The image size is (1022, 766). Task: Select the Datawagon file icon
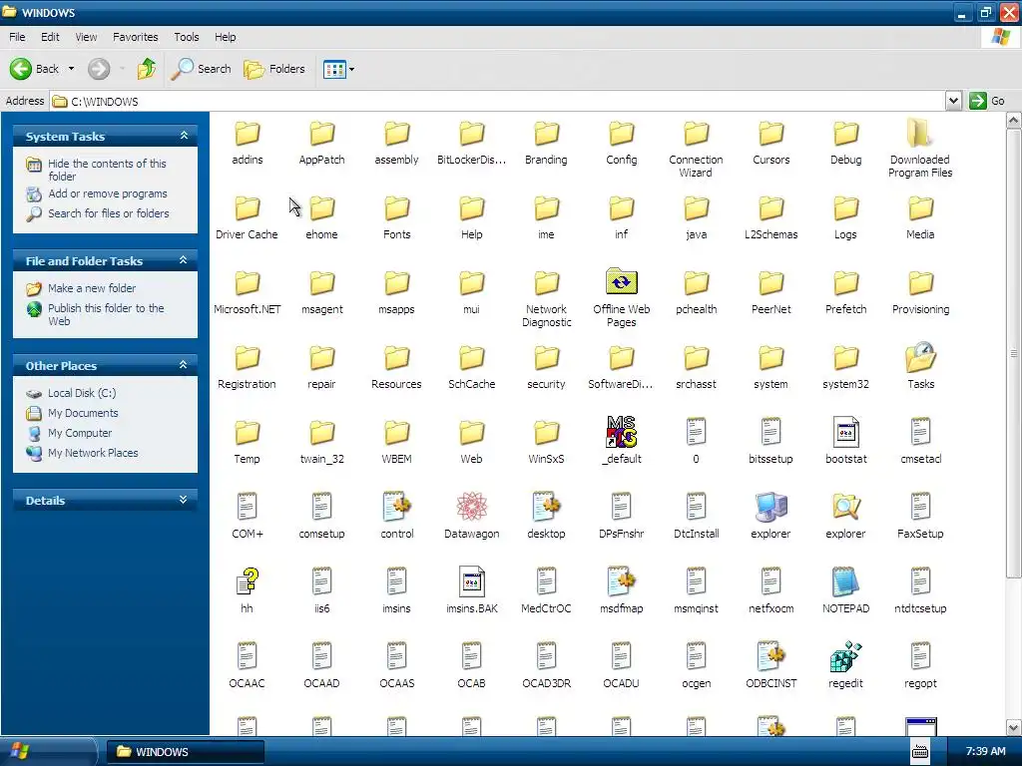pos(471,508)
